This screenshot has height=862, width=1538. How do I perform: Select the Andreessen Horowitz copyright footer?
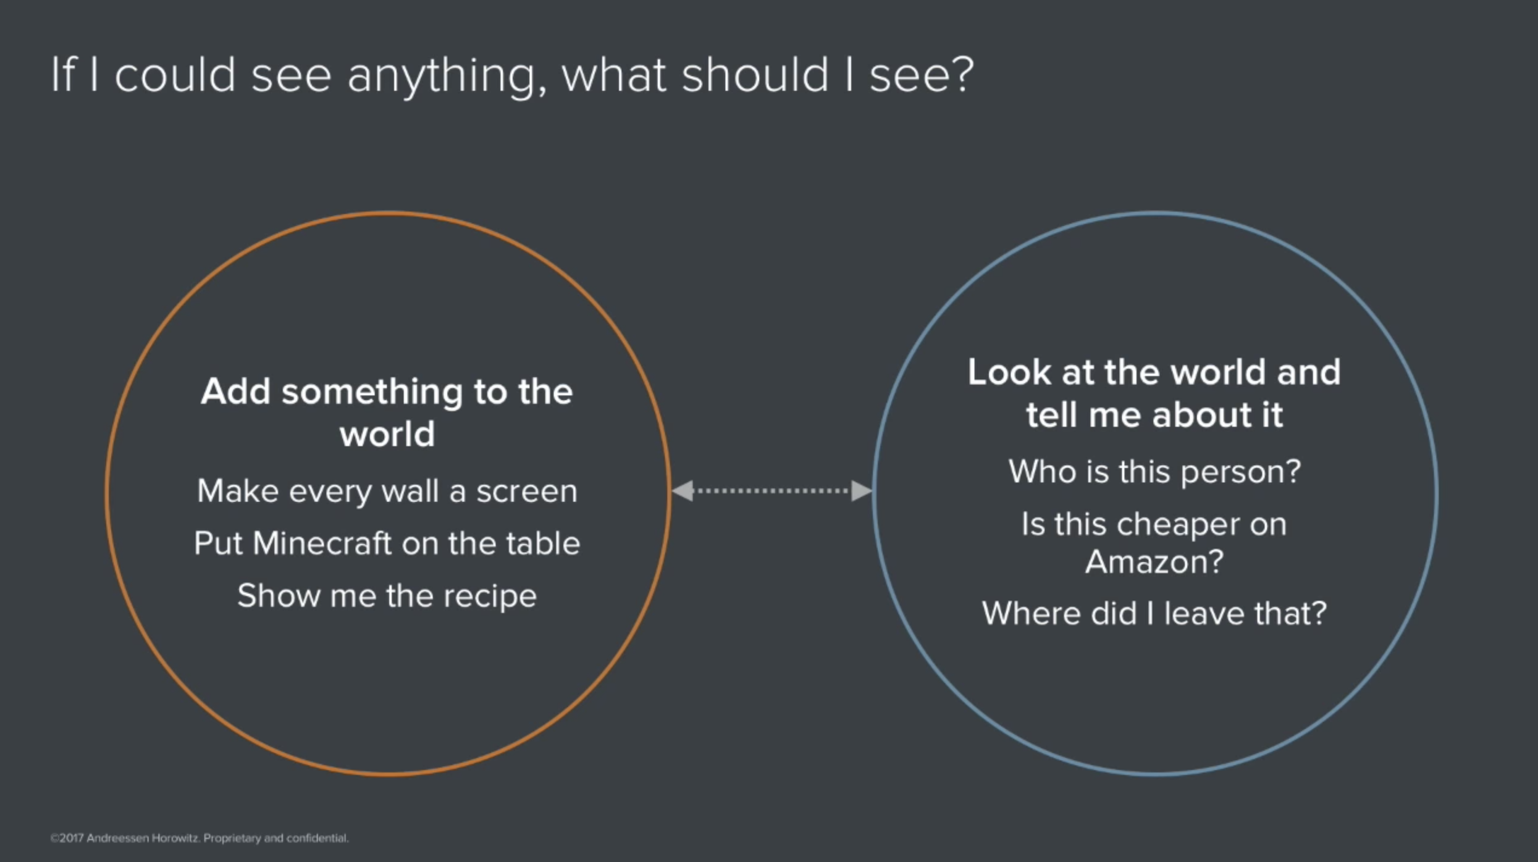[x=200, y=838]
